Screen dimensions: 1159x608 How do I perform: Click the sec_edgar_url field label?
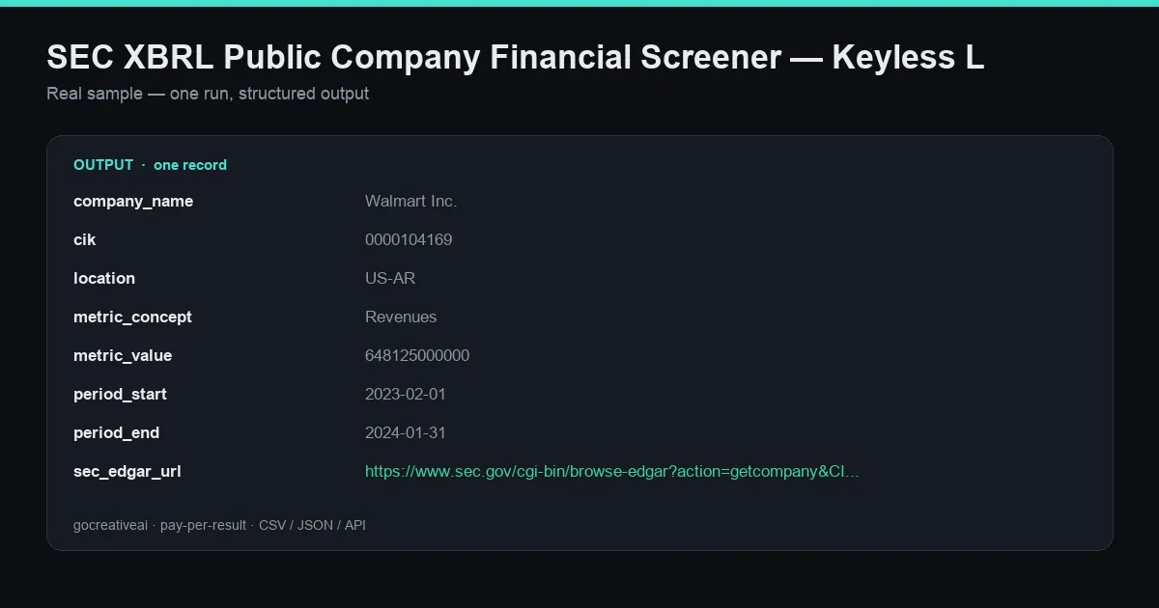coord(127,471)
